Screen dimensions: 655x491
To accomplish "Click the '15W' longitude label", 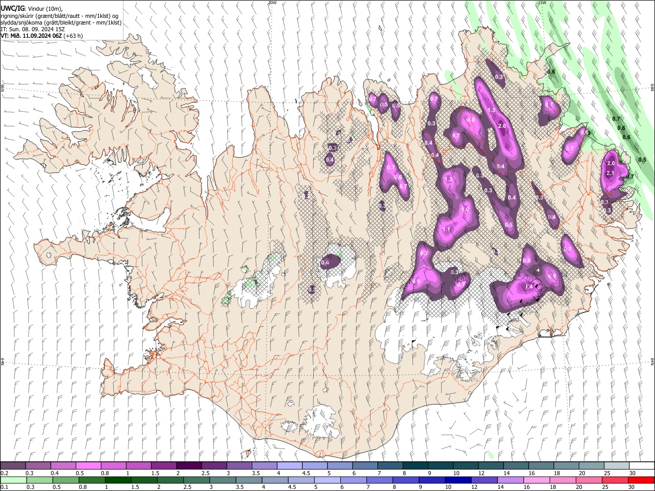I will point(542,3).
